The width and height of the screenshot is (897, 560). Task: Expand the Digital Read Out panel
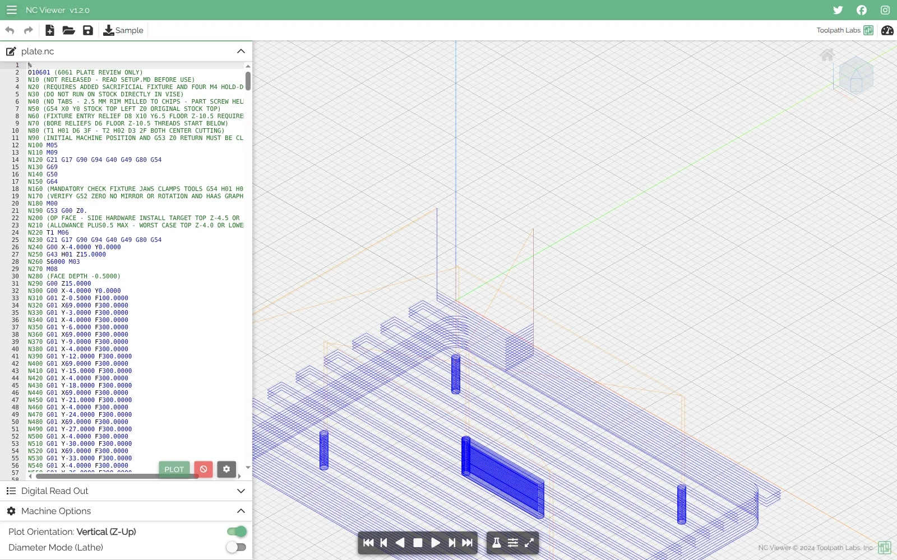[x=241, y=491]
